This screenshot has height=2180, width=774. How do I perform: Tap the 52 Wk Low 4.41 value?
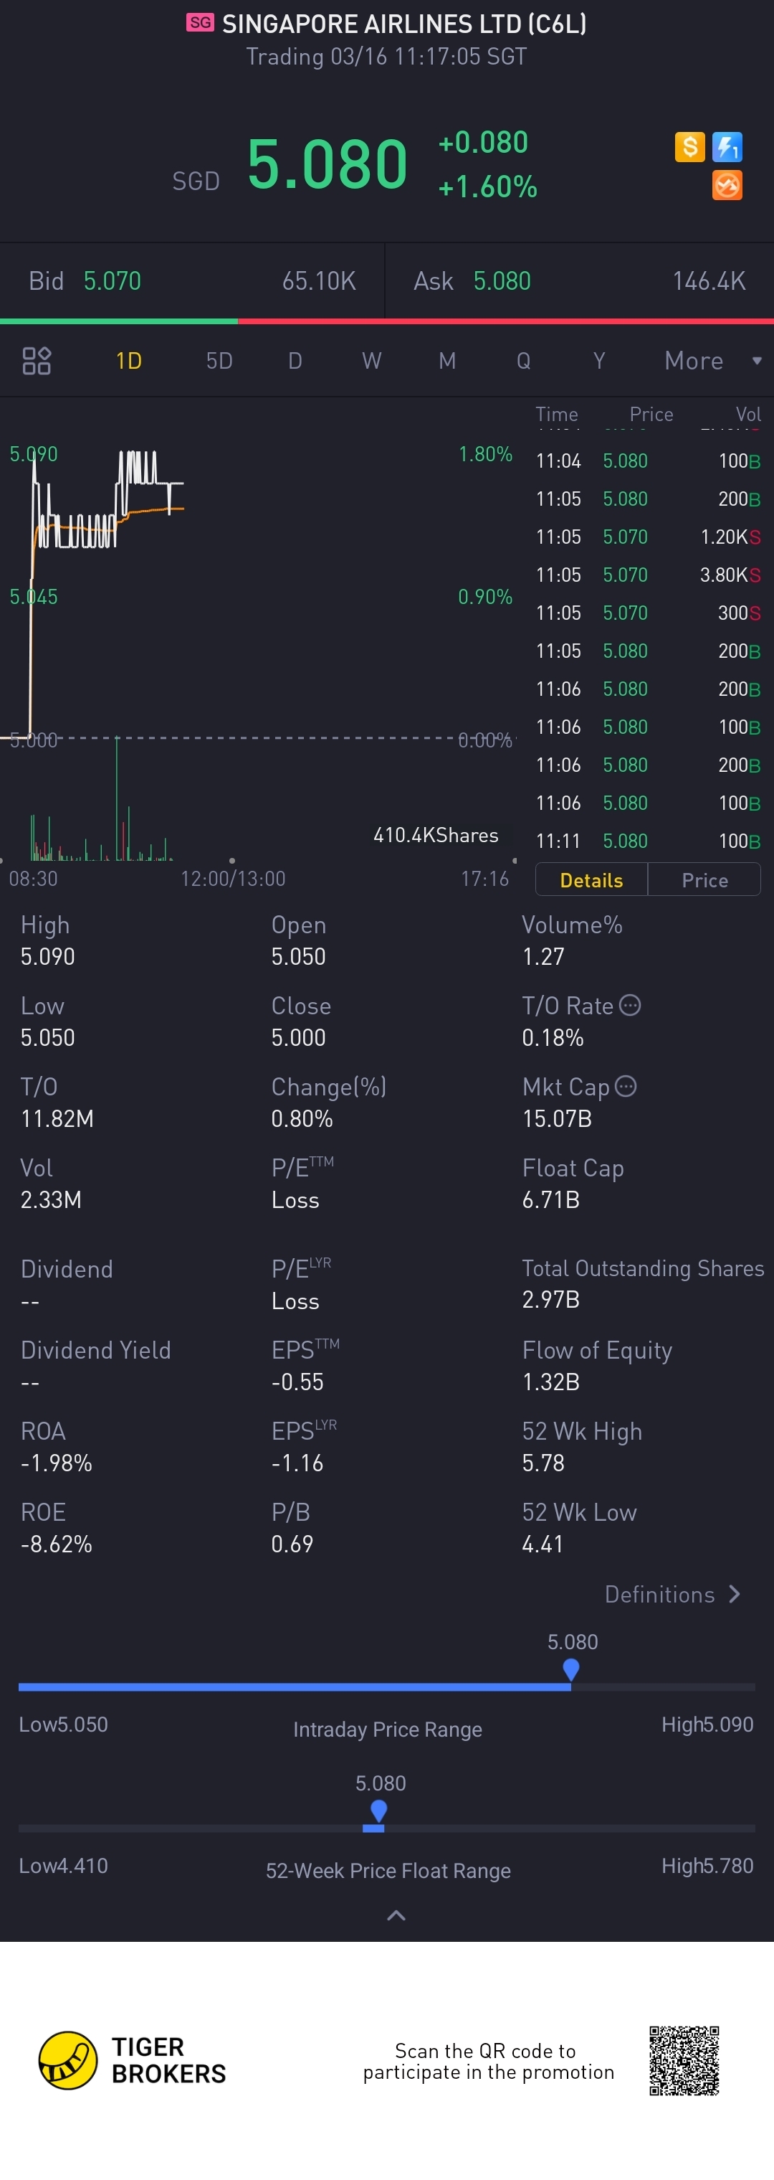click(543, 1544)
